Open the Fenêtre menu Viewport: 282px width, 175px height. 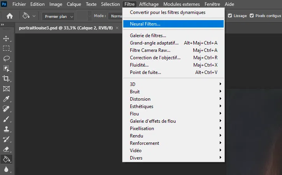point(212,4)
